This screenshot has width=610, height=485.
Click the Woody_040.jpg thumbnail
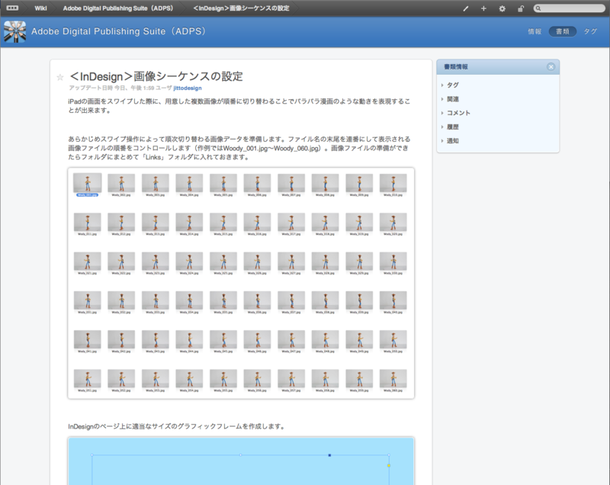click(393, 300)
